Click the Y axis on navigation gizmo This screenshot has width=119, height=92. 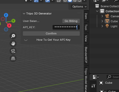pyautogui.click(x=13, y=21)
